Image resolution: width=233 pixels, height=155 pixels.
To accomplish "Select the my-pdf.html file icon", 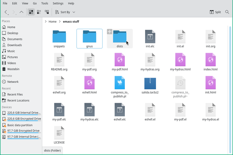I will (119, 60).
